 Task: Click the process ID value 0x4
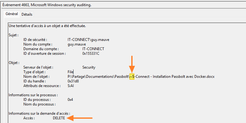coord(70,100)
